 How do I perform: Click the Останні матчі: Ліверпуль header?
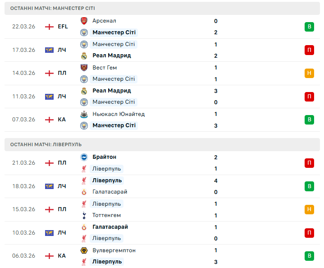(46, 144)
